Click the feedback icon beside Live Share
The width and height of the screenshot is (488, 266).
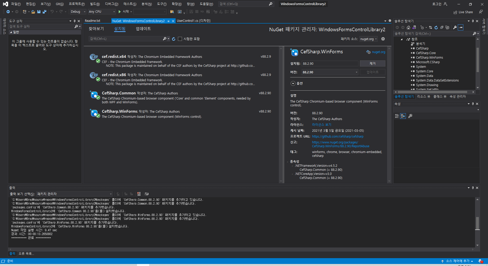tap(481, 12)
